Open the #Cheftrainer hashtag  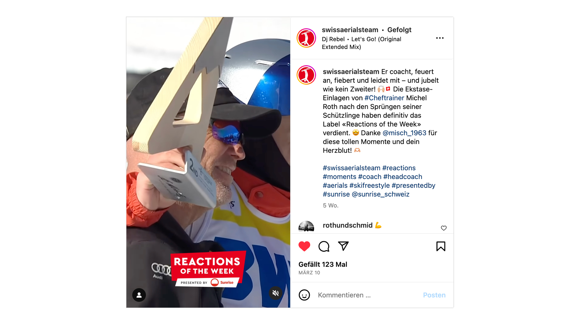384,98
